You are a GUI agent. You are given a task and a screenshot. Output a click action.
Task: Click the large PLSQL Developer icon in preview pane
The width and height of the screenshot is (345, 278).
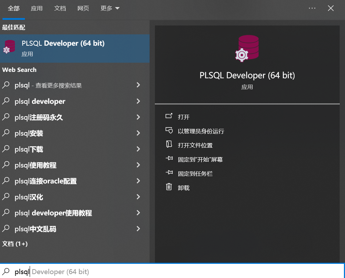[x=247, y=48]
